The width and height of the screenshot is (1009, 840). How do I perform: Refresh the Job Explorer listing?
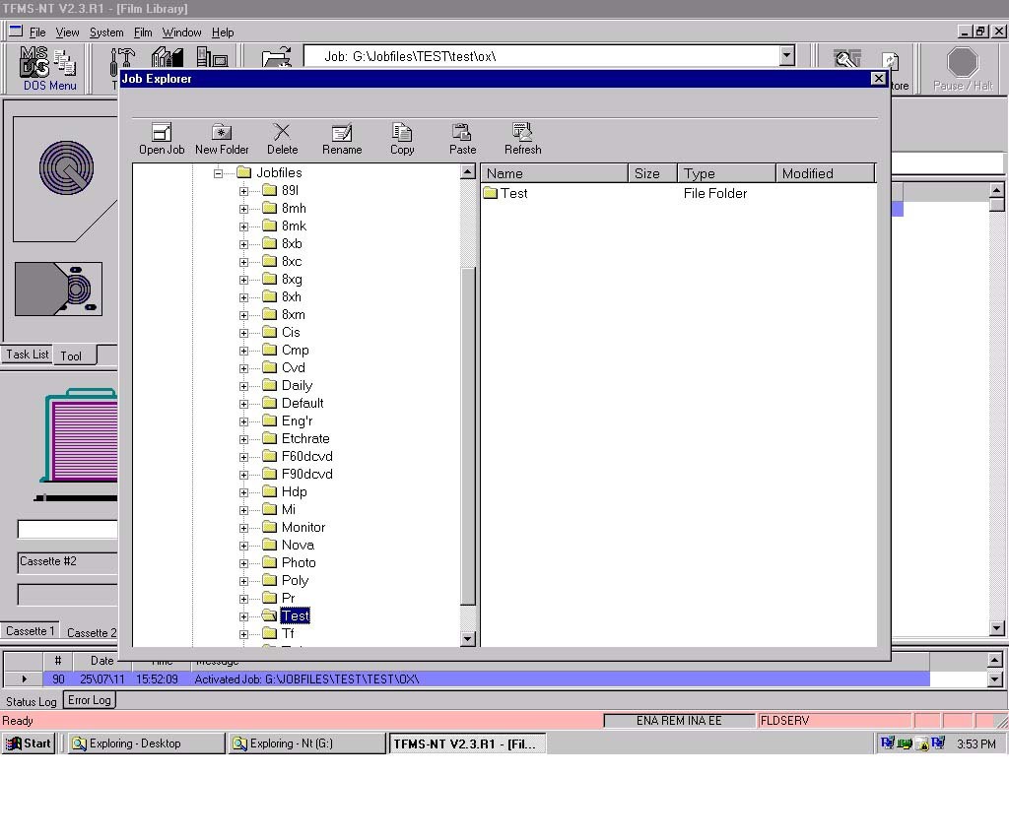[x=522, y=138]
